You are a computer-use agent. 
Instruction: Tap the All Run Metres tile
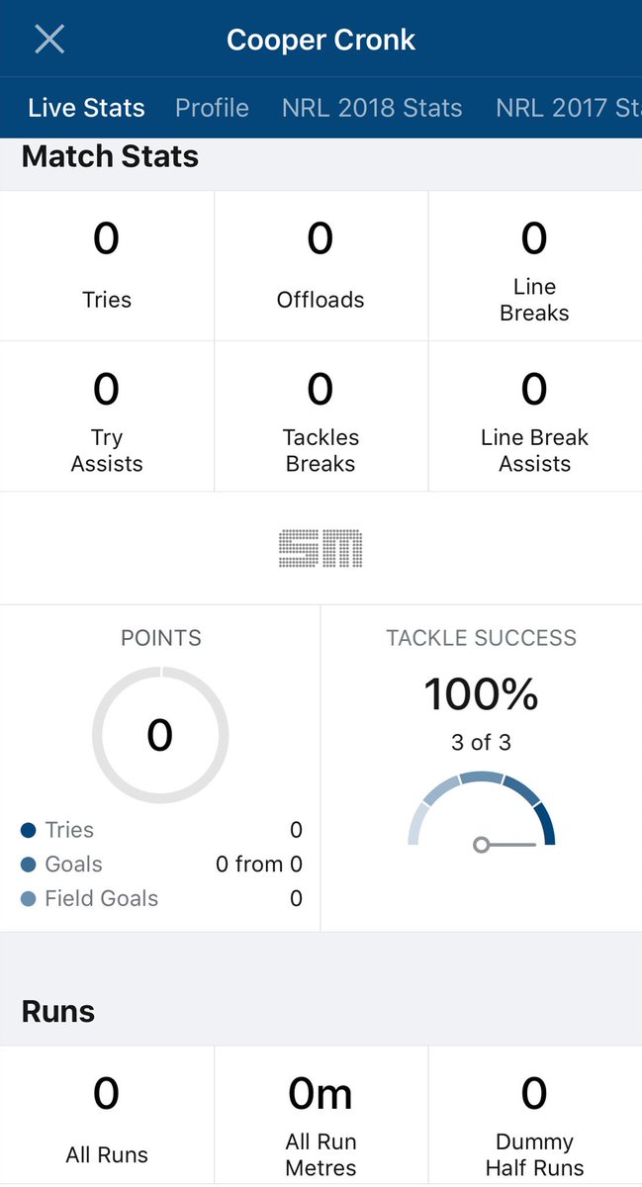(321, 1117)
